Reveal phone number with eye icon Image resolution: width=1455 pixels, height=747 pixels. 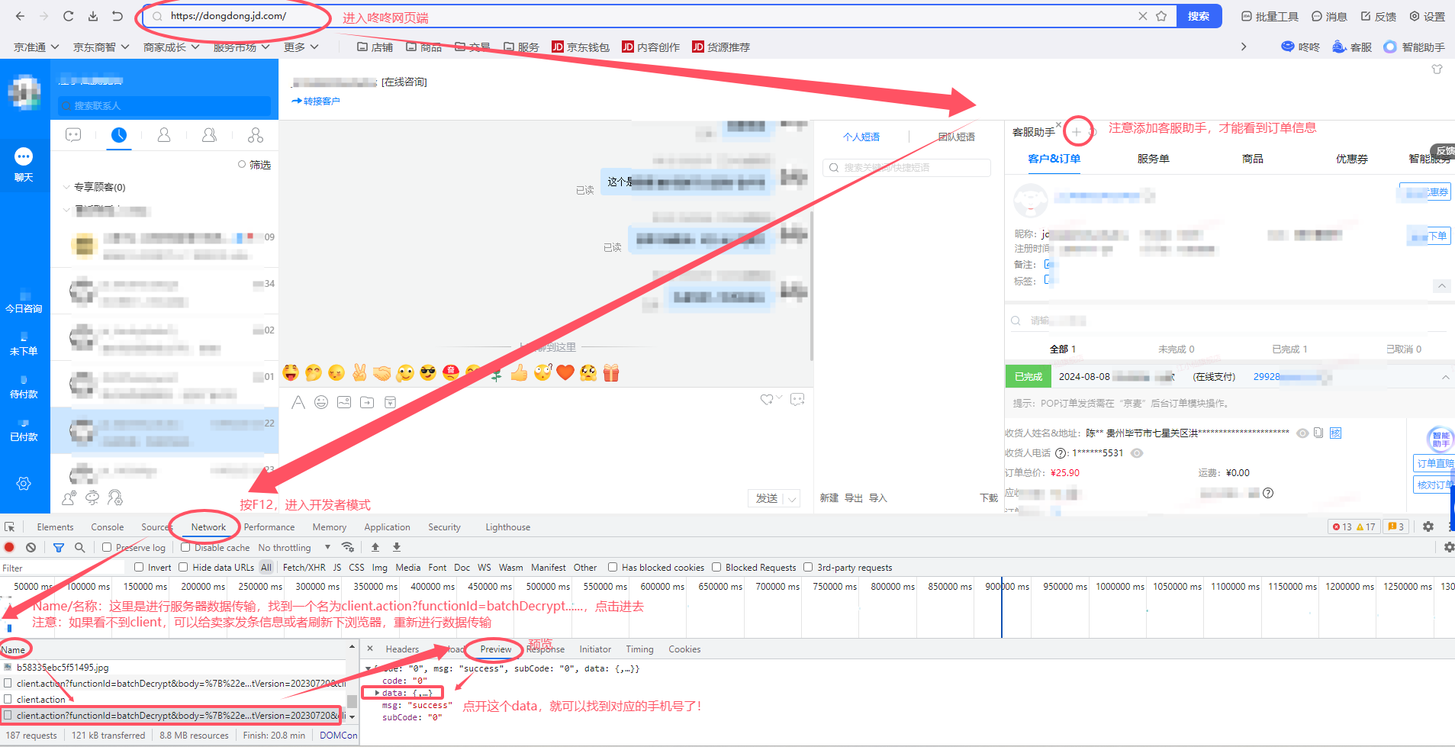(1137, 453)
